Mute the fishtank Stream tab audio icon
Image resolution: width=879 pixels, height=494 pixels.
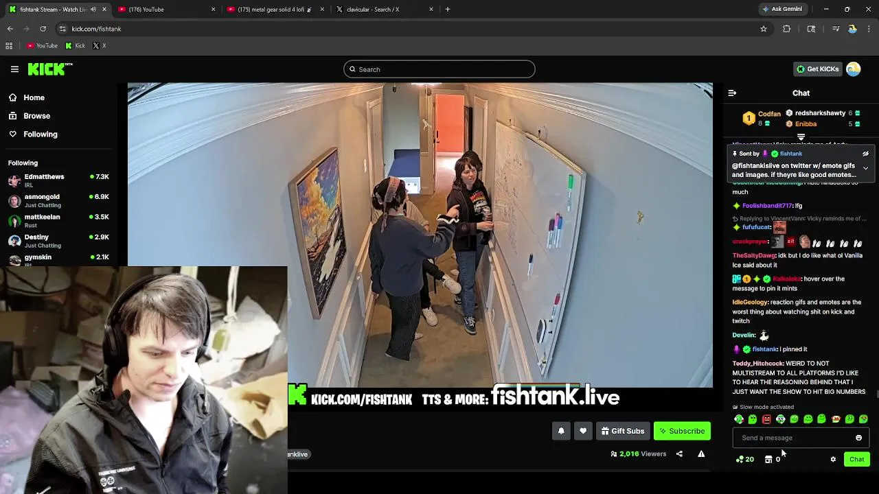(93, 10)
